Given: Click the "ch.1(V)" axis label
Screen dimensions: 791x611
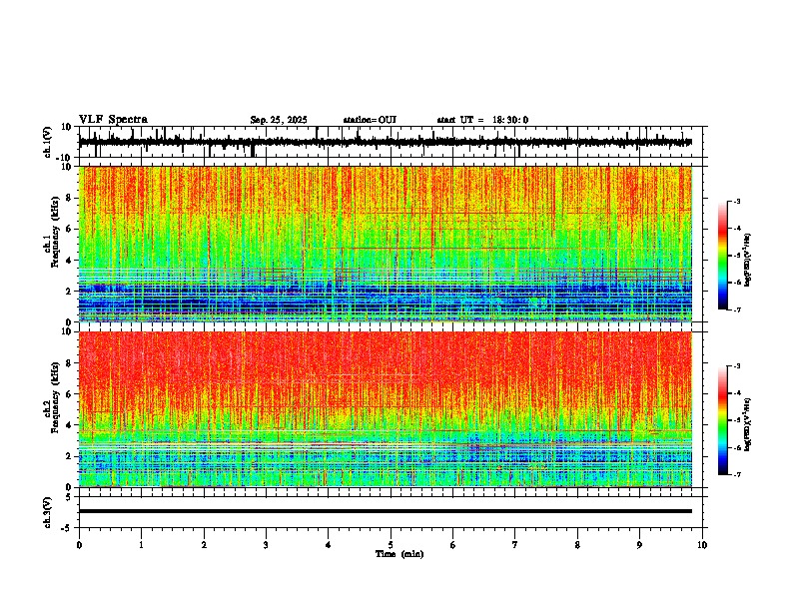Looking at the screenshot, I should point(48,142).
